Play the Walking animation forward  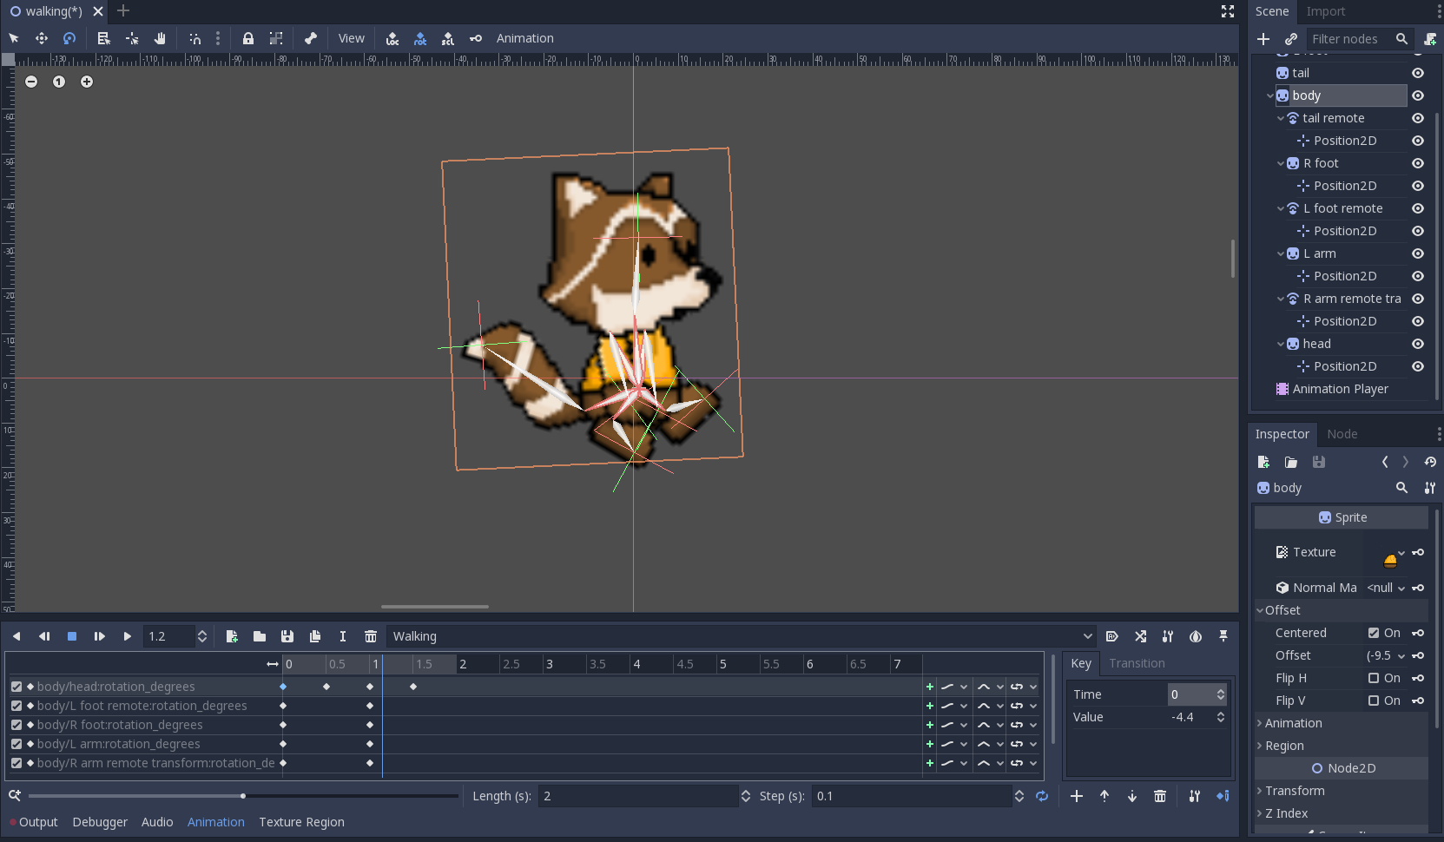tap(128, 636)
